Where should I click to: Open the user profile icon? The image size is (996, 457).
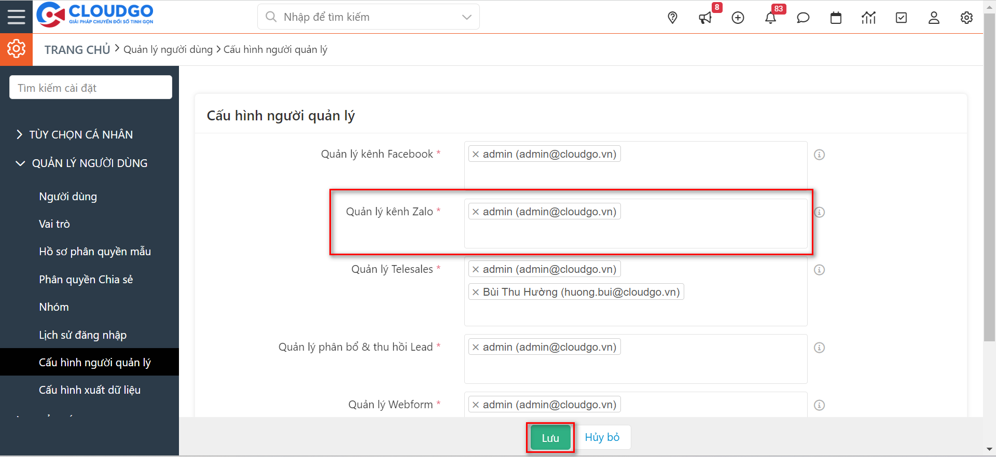934,18
